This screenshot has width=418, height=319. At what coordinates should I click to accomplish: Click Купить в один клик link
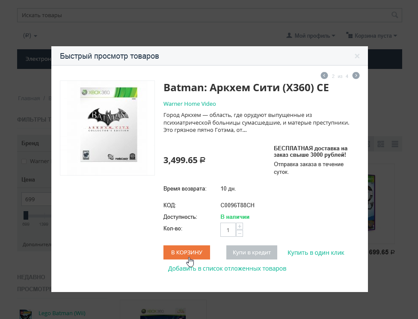click(x=316, y=253)
